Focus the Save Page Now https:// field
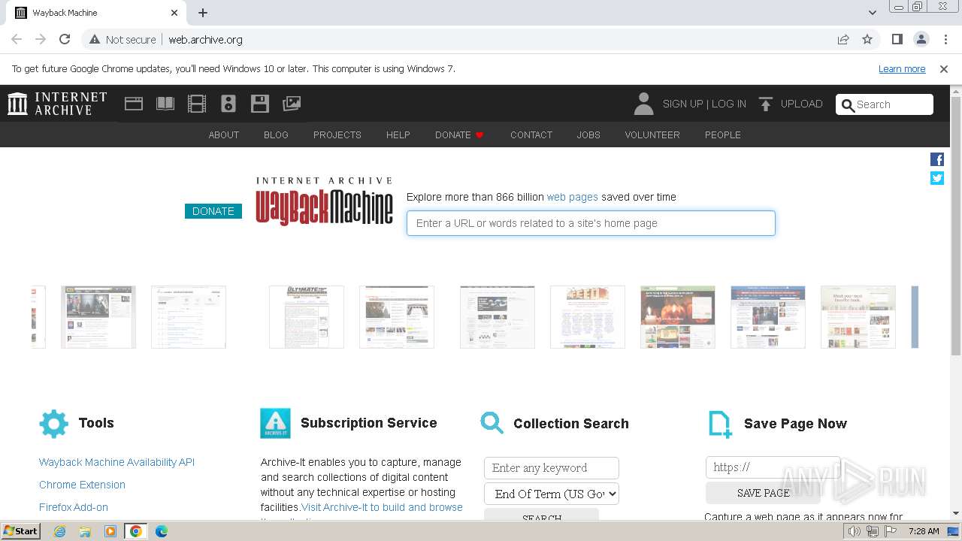This screenshot has width=962, height=541. point(773,467)
